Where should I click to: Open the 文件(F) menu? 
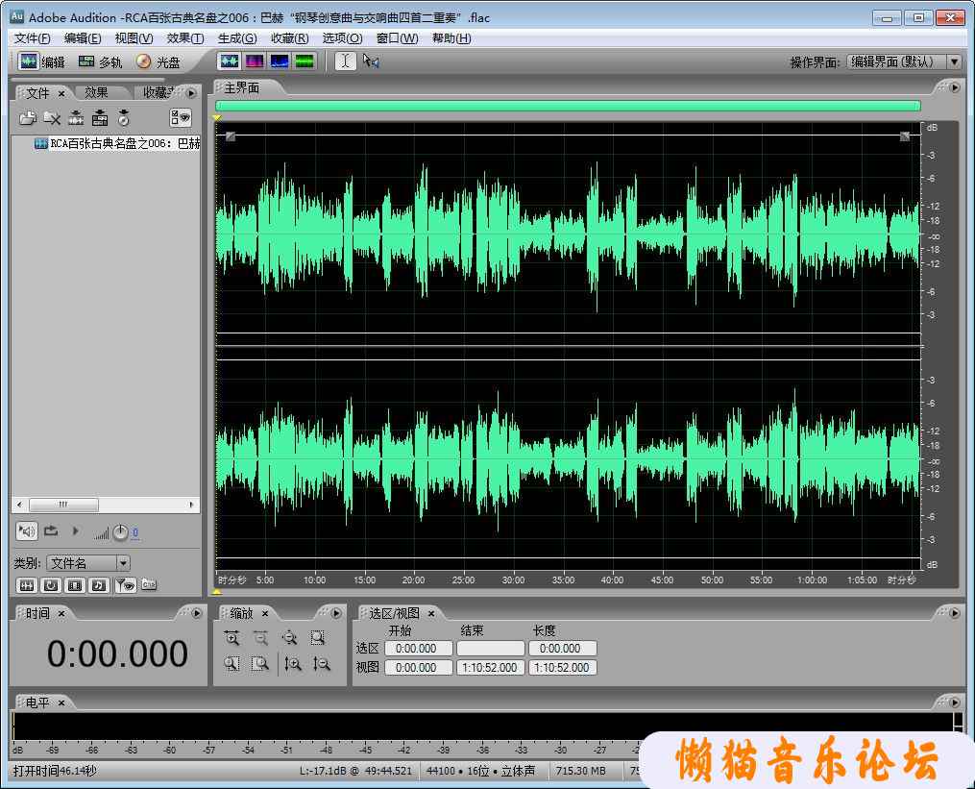point(32,38)
